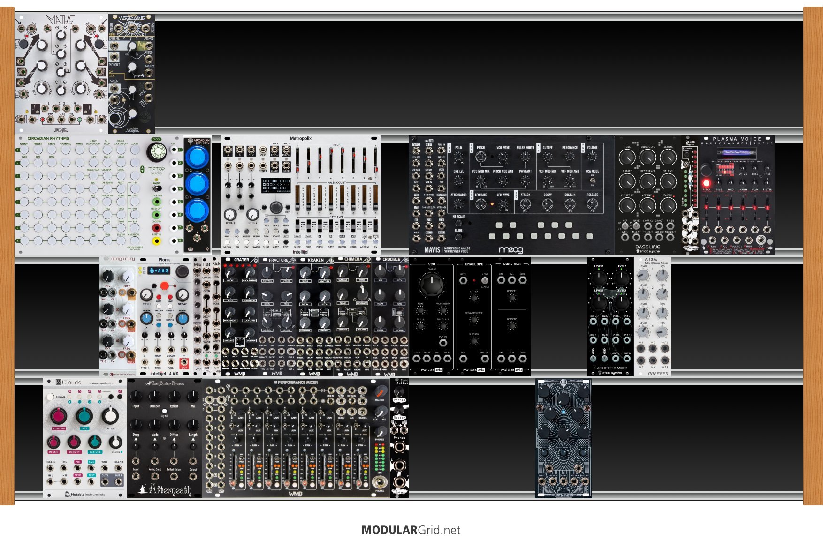The image size is (823, 540).
Task: Click the Clouds FREEZE button
Action: pos(50,397)
